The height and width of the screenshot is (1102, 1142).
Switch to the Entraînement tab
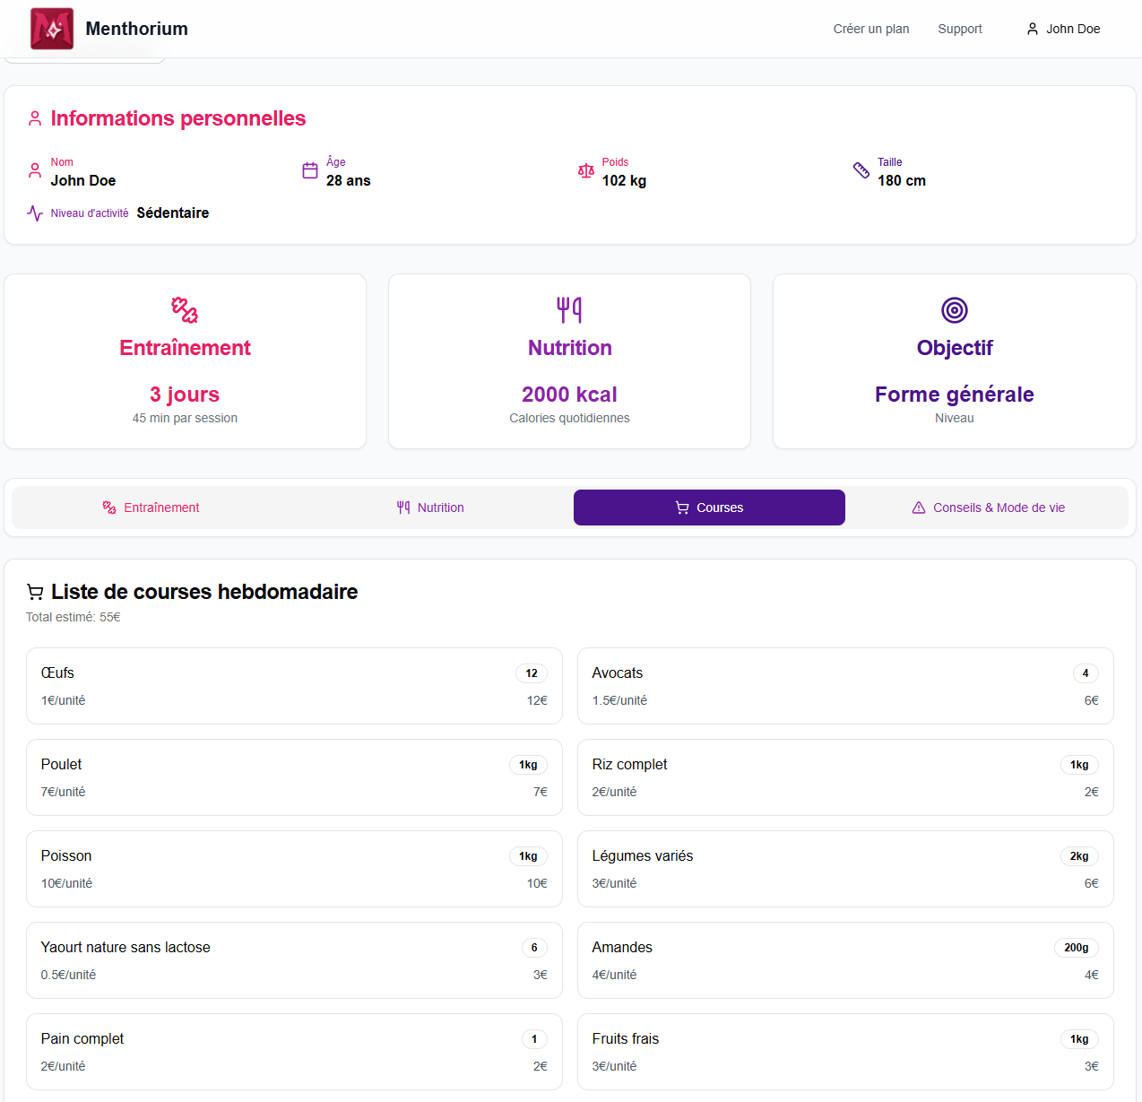(x=151, y=508)
